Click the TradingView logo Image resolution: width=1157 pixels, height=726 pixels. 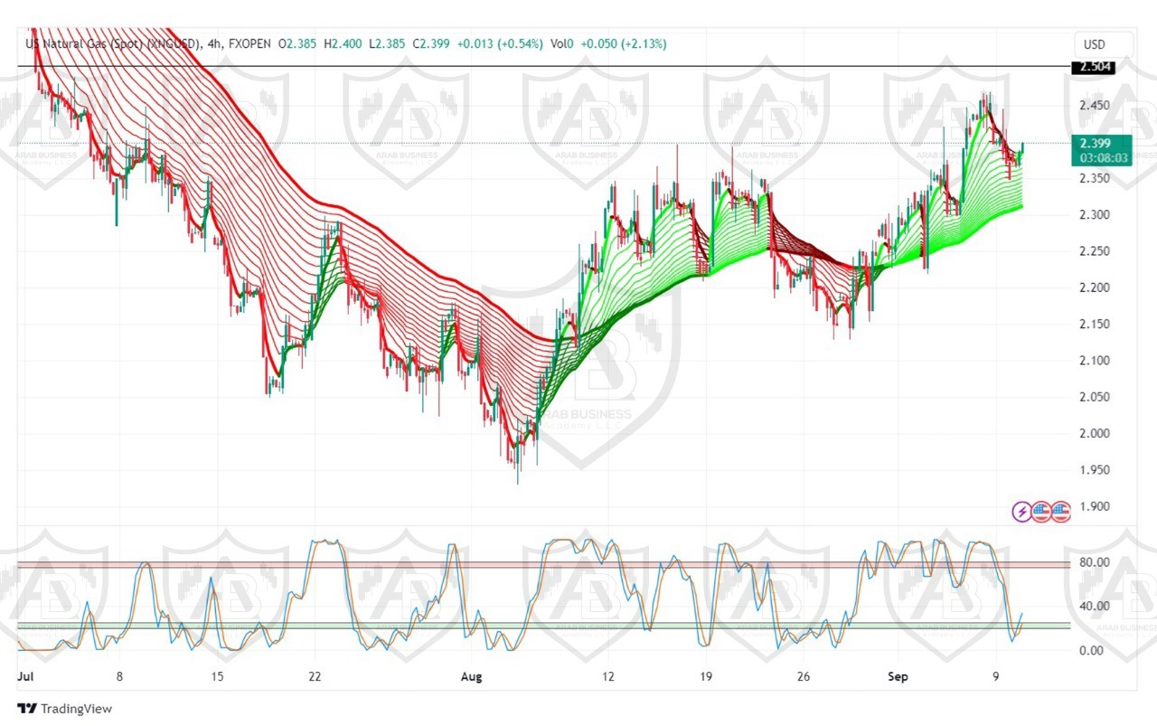[65, 709]
